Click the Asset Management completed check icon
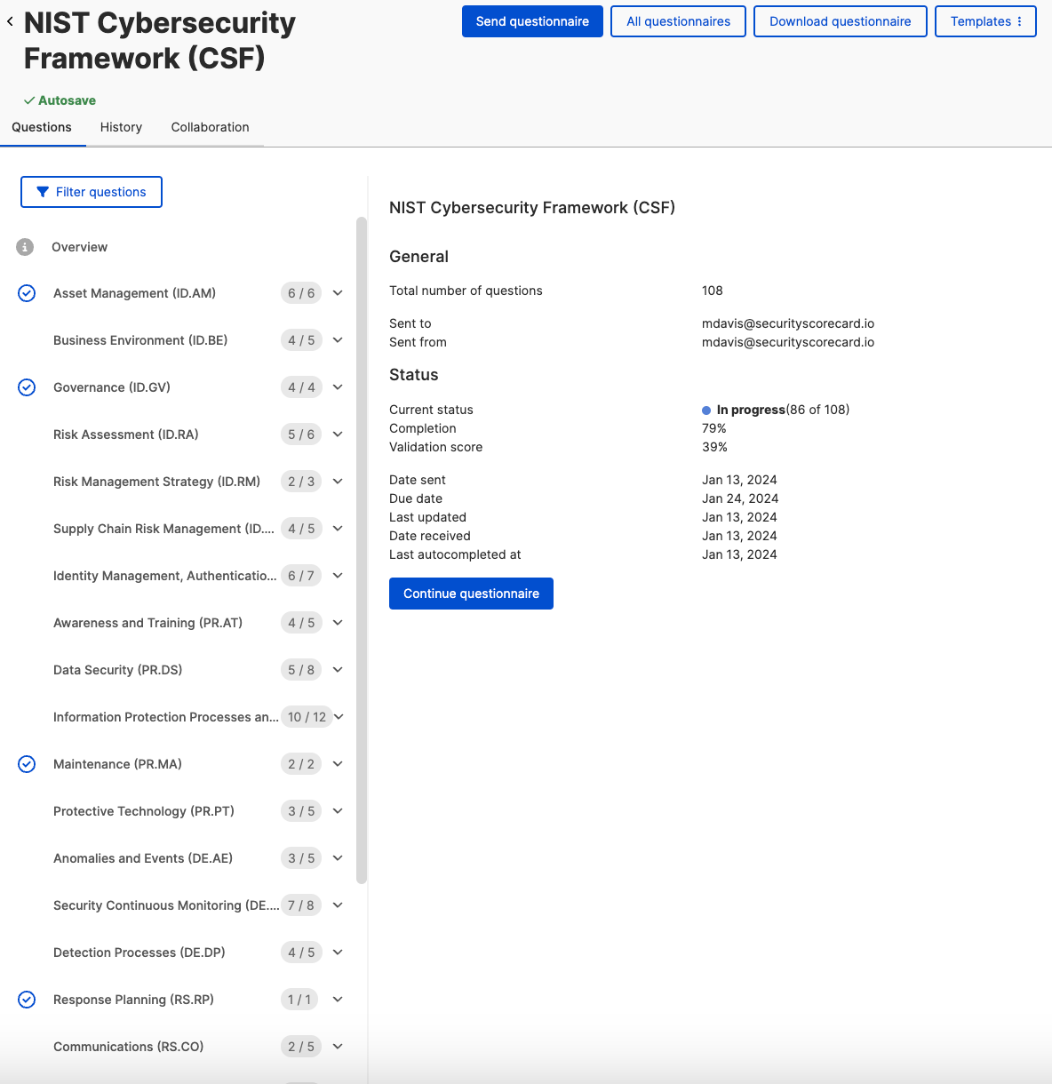 point(27,293)
